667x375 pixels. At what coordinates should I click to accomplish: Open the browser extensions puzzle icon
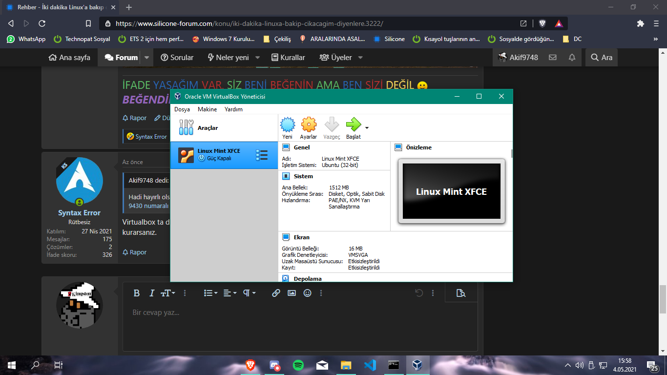click(641, 23)
